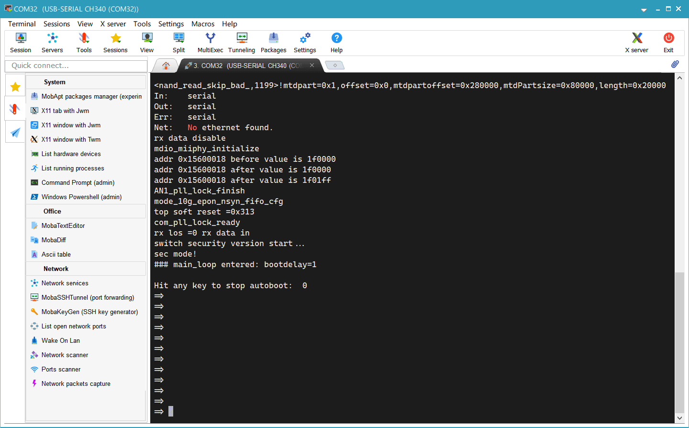The height and width of the screenshot is (428, 689).
Task: Click the Sessions star toolbar icon
Action: tap(115, 43)
